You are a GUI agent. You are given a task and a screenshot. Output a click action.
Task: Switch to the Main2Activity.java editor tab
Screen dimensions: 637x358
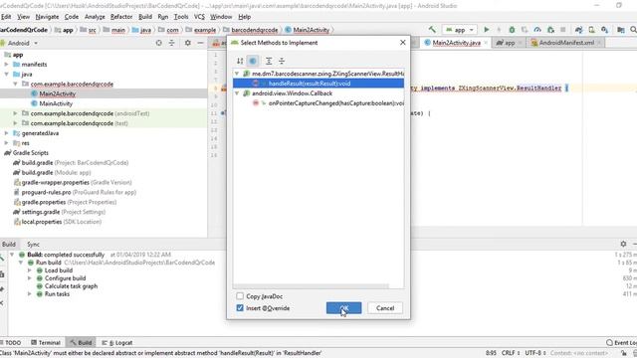tap(456, 42)
